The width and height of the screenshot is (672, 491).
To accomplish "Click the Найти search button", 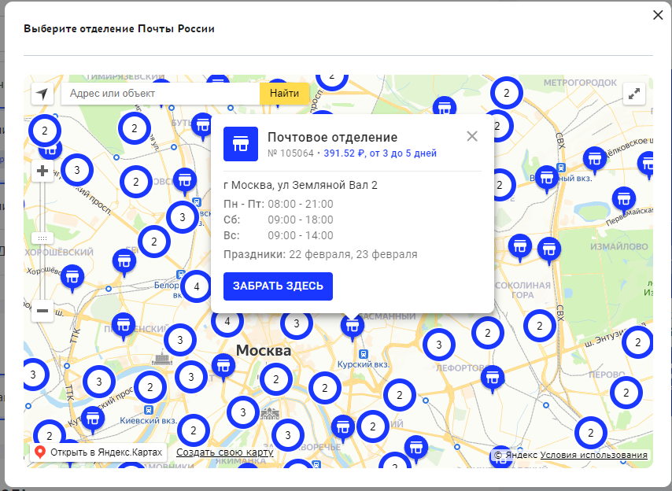I will click(x=284, y=94).
